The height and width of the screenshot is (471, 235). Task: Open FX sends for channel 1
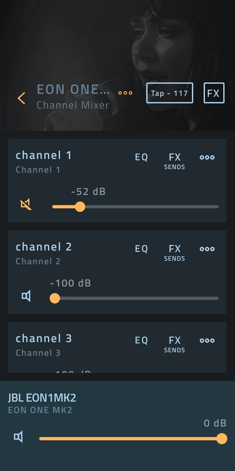pos(175,161)
